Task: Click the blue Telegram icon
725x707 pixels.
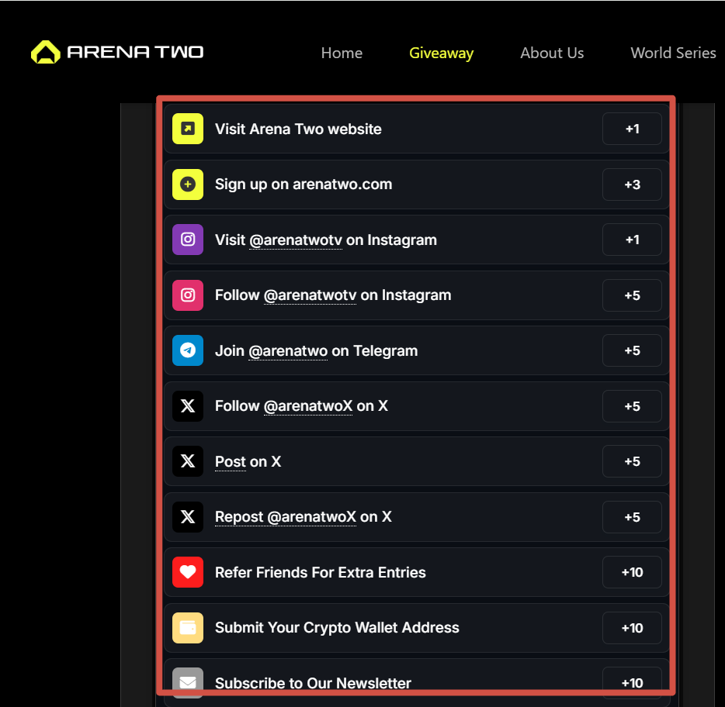Action: (x=188, y=350)
